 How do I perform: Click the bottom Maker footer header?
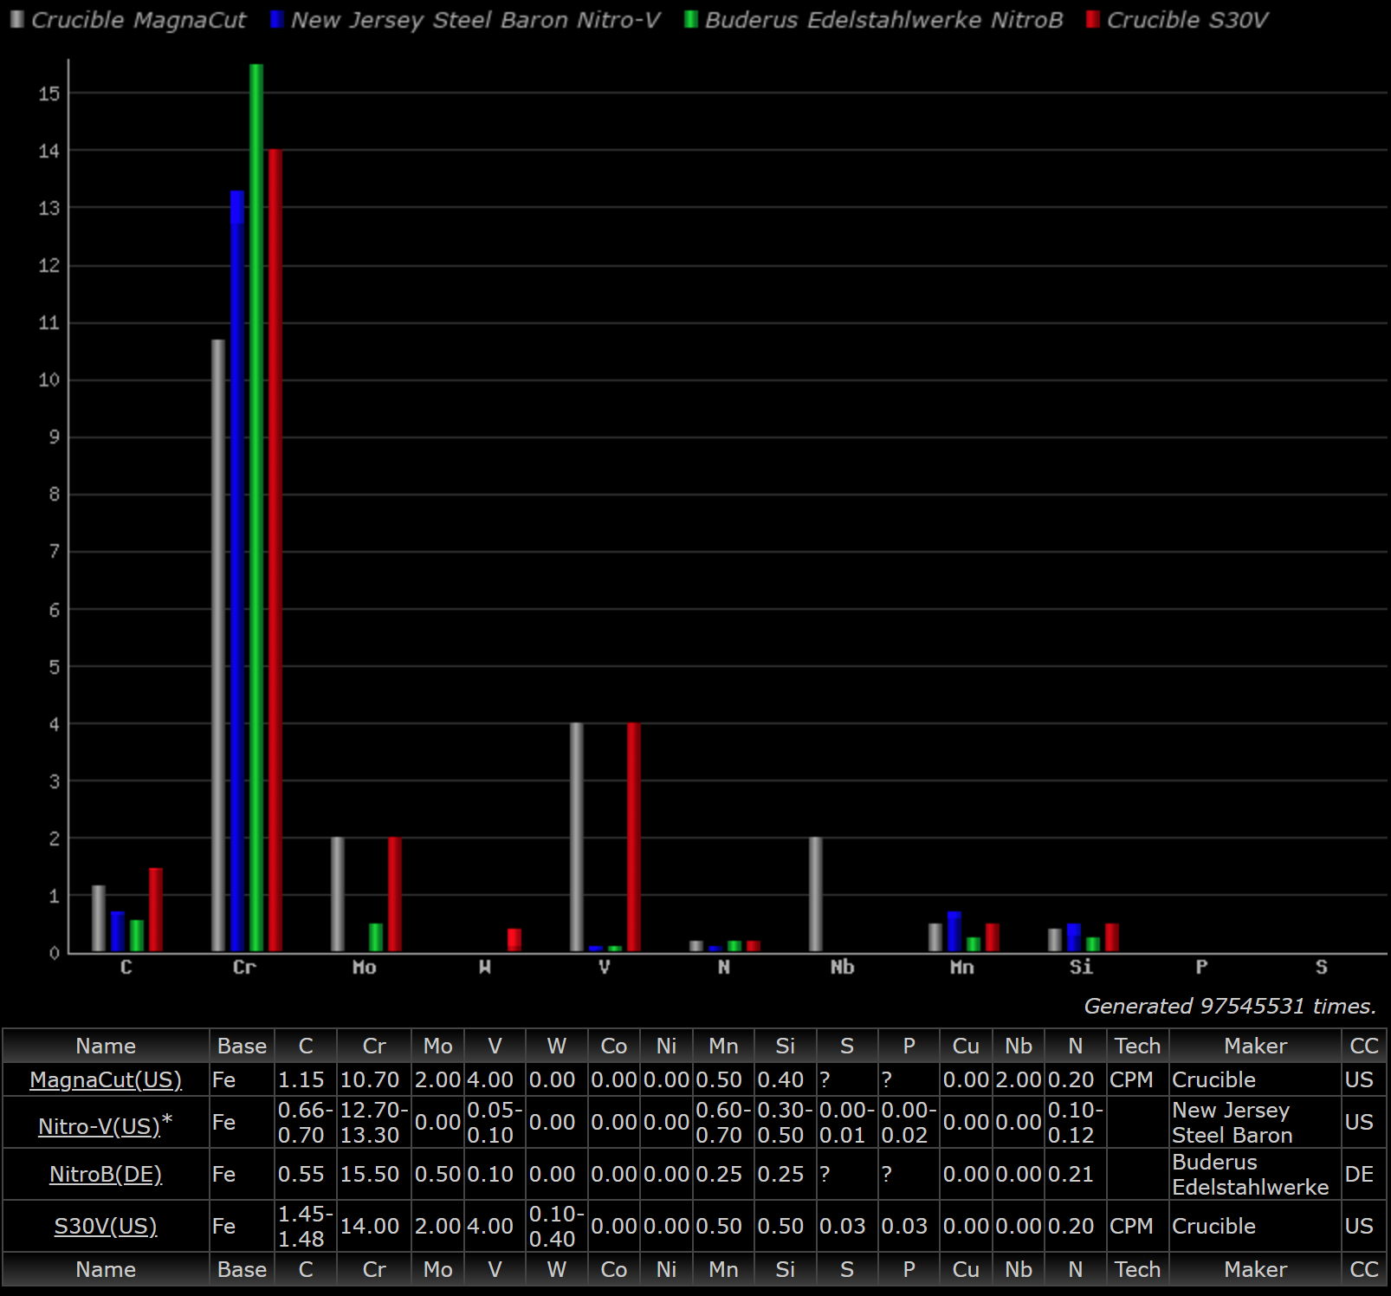[x=1255, y=1269]
